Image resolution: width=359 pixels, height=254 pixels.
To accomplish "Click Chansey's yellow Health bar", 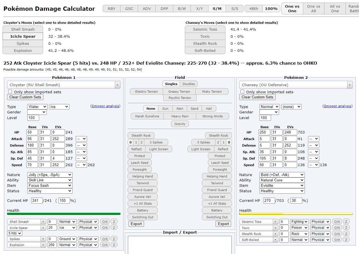I will [x=296, y=214].
